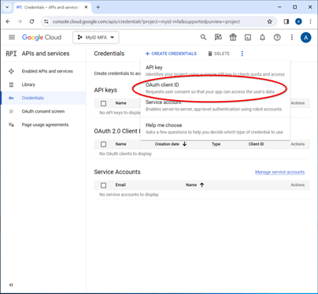Screen dimensions: 318x294
Task: Click "No service accounts to display" text
Action: pos(129,195)
